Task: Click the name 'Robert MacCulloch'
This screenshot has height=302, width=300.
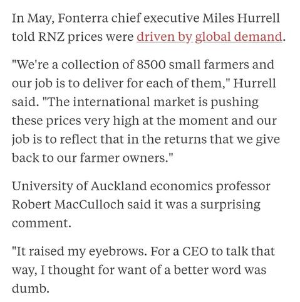Action: click(68, 205)
